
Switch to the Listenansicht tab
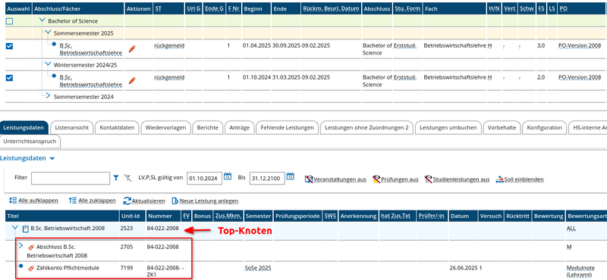coord(72,128)
